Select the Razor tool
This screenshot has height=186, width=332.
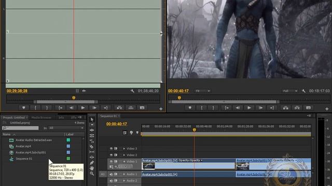pyautogui.click(x=92, y=146)
